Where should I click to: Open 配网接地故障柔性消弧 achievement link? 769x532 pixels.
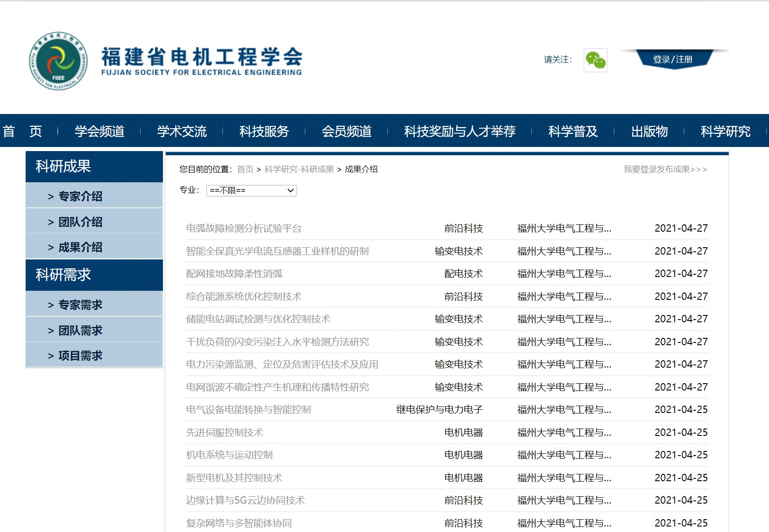pos(234,274)
